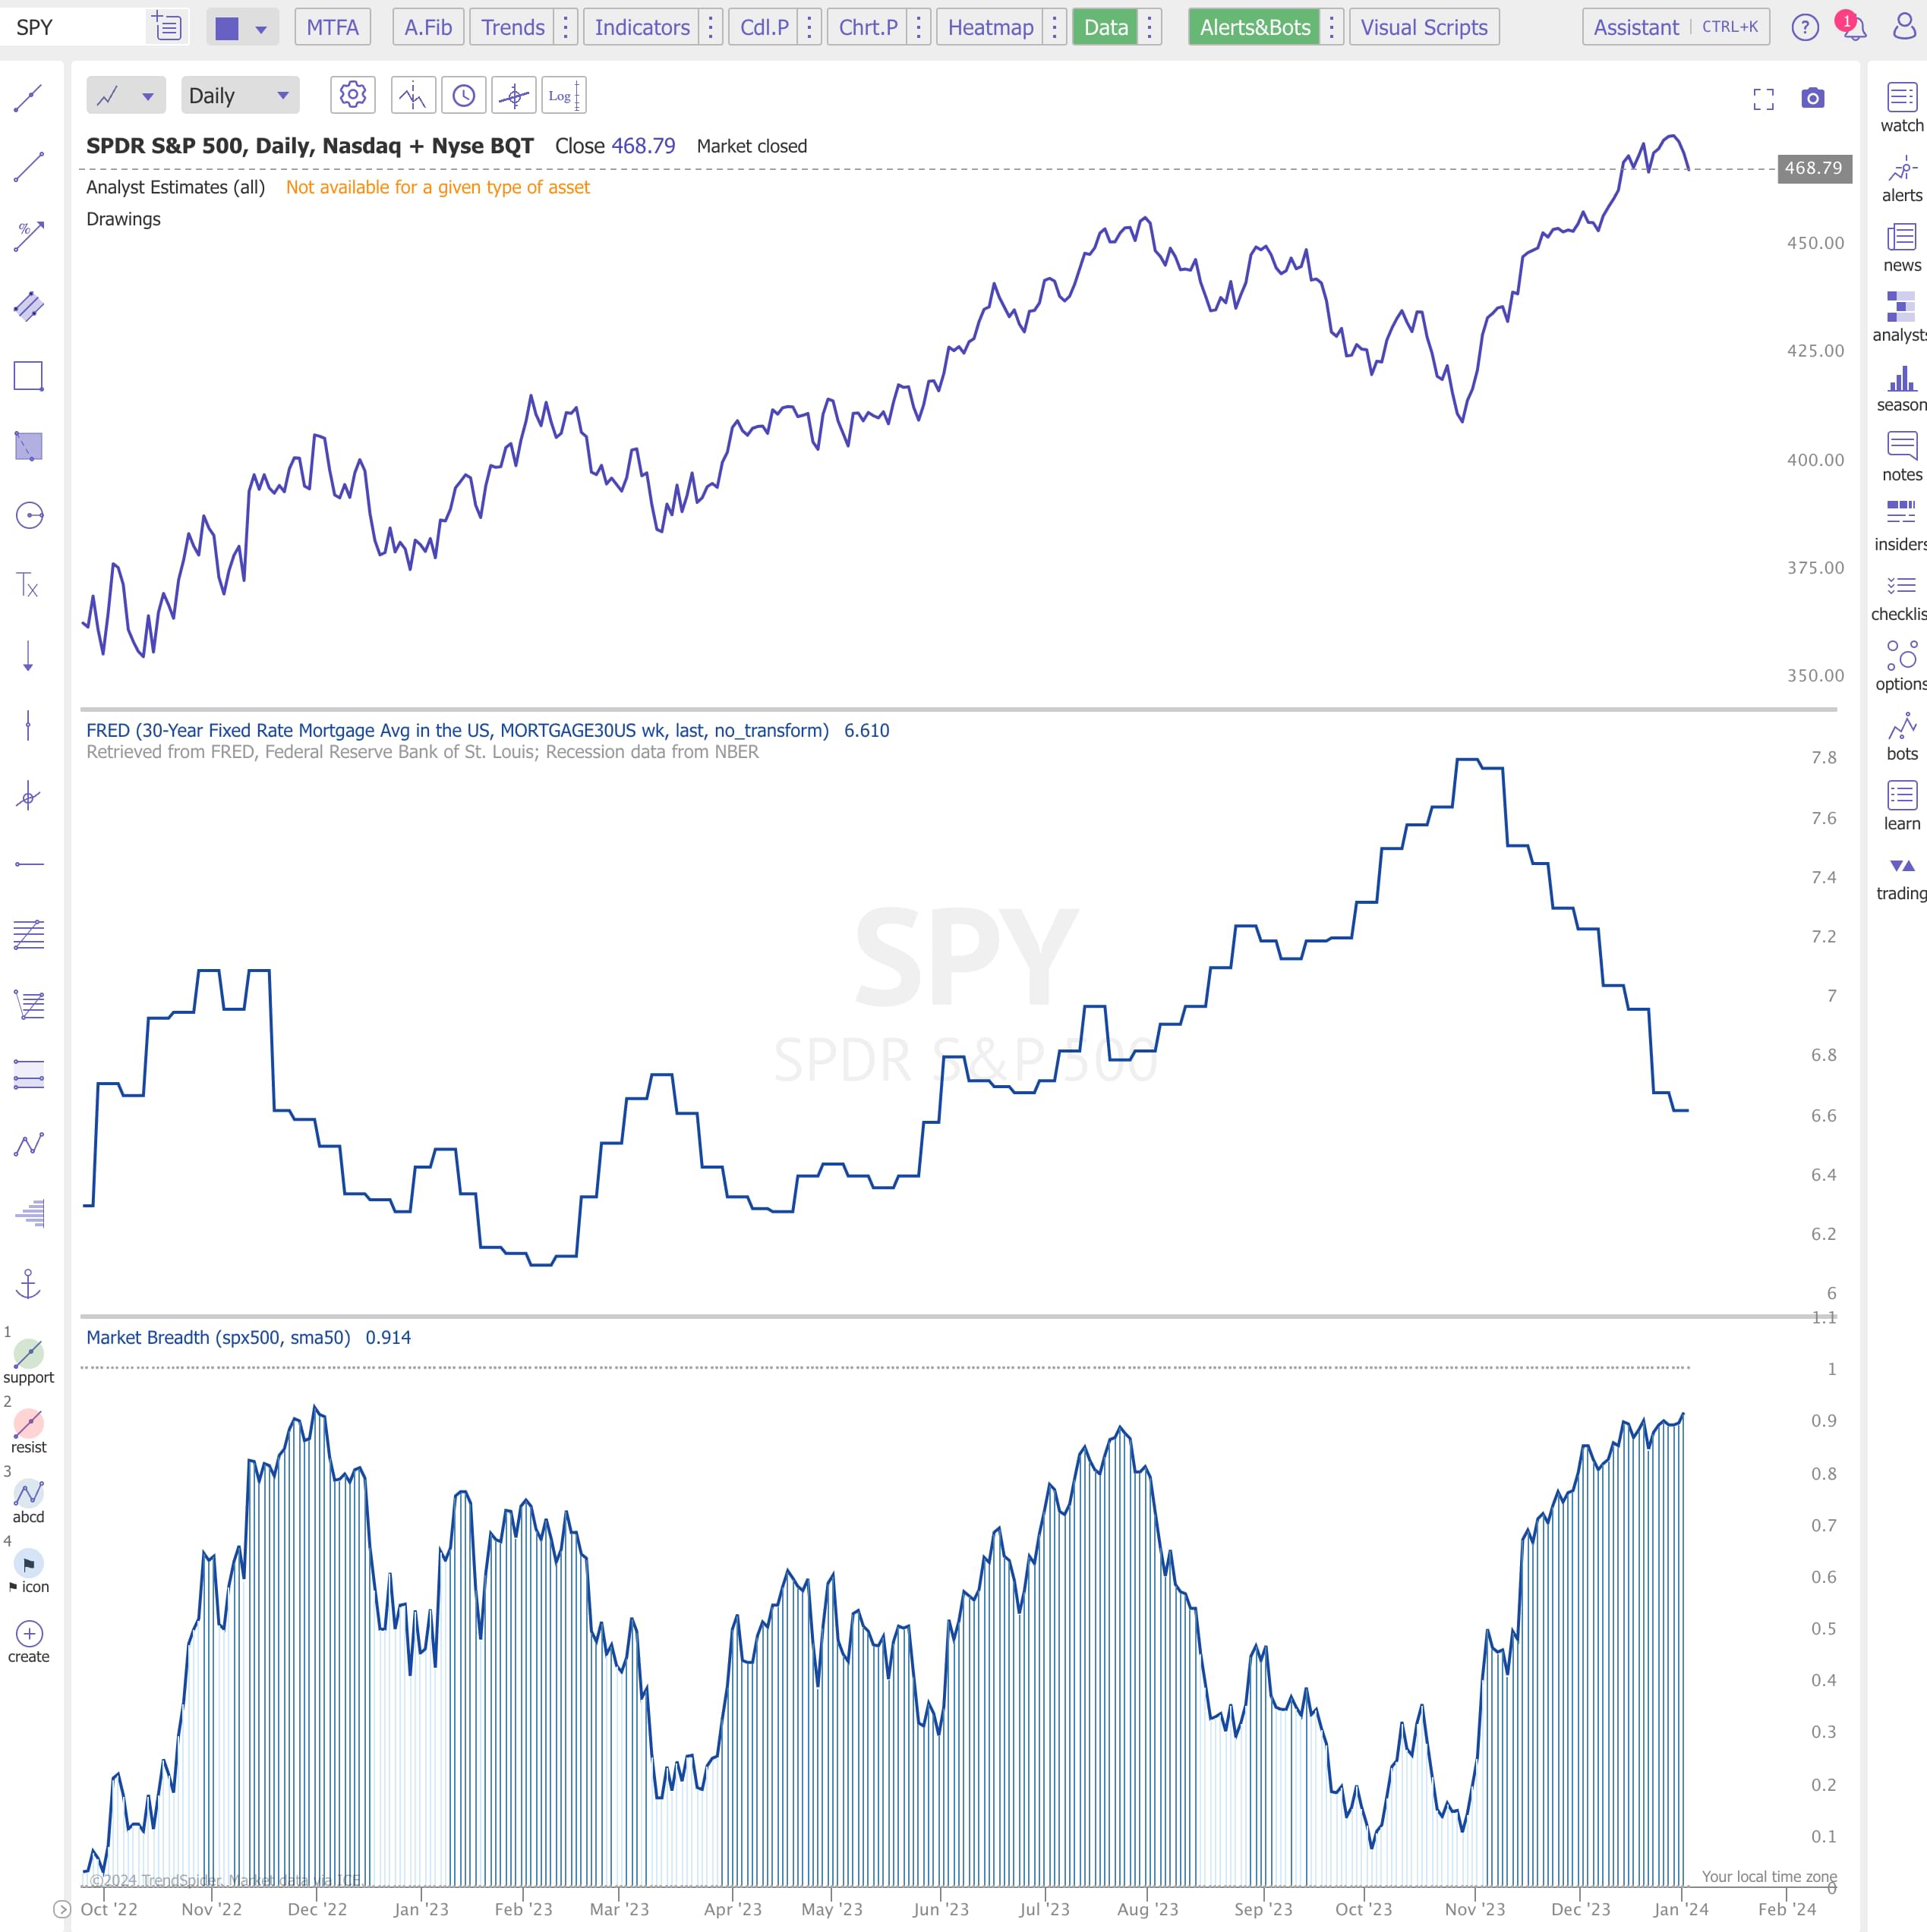Select the text annotation tool
The width and height of the screenshot is (1927, 1932).
[x=28, y=585]
